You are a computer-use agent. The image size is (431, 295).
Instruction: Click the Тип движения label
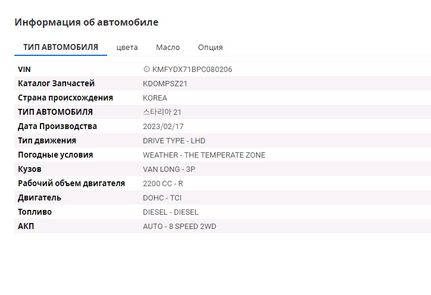coord(47,140)
